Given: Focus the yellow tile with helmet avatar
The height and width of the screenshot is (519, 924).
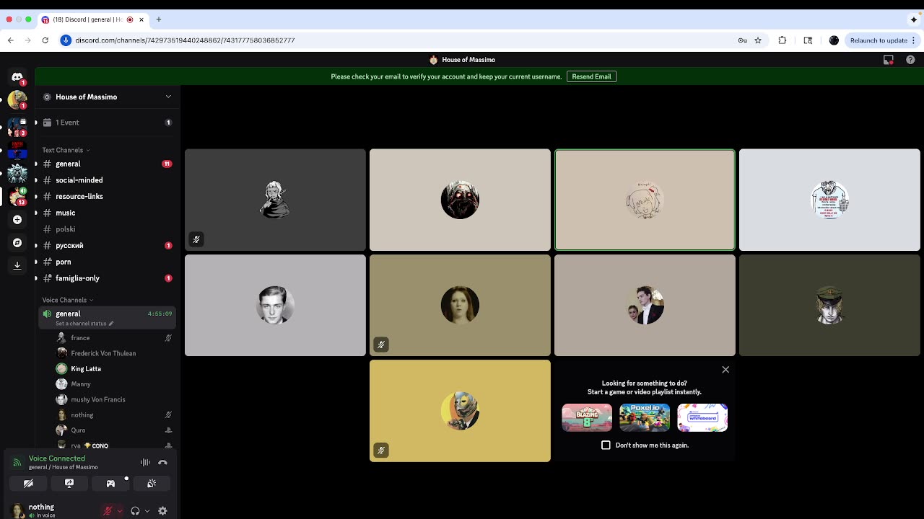Looking at the screenshot, I should pyautogui.click(x=460, y=411).
